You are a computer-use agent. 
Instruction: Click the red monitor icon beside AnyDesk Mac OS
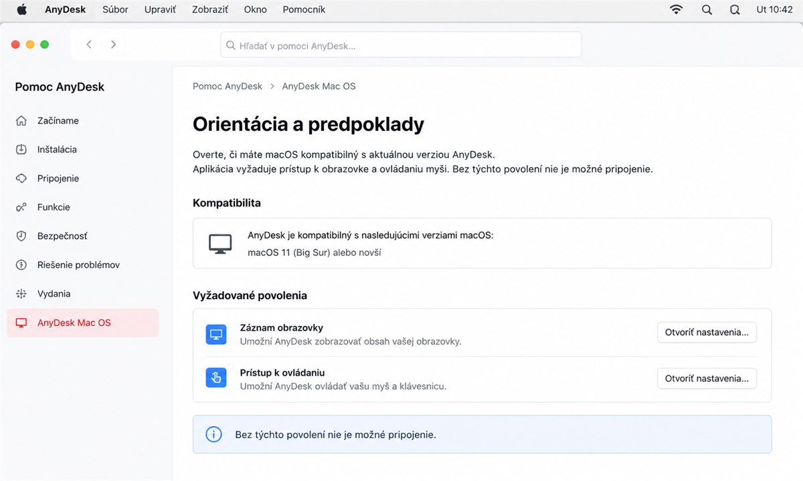click(21, 323)
